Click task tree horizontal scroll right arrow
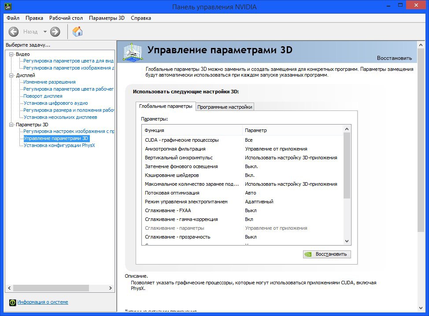The height and width of the screenshot is (316, 429). (x=111, y=288)
